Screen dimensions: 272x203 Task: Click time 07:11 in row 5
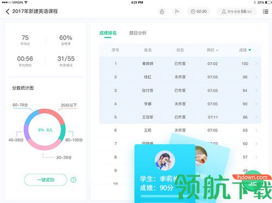coord(213,117)
